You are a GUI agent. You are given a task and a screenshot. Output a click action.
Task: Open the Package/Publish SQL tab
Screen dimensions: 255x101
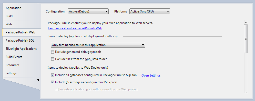[x=22, y=41]
